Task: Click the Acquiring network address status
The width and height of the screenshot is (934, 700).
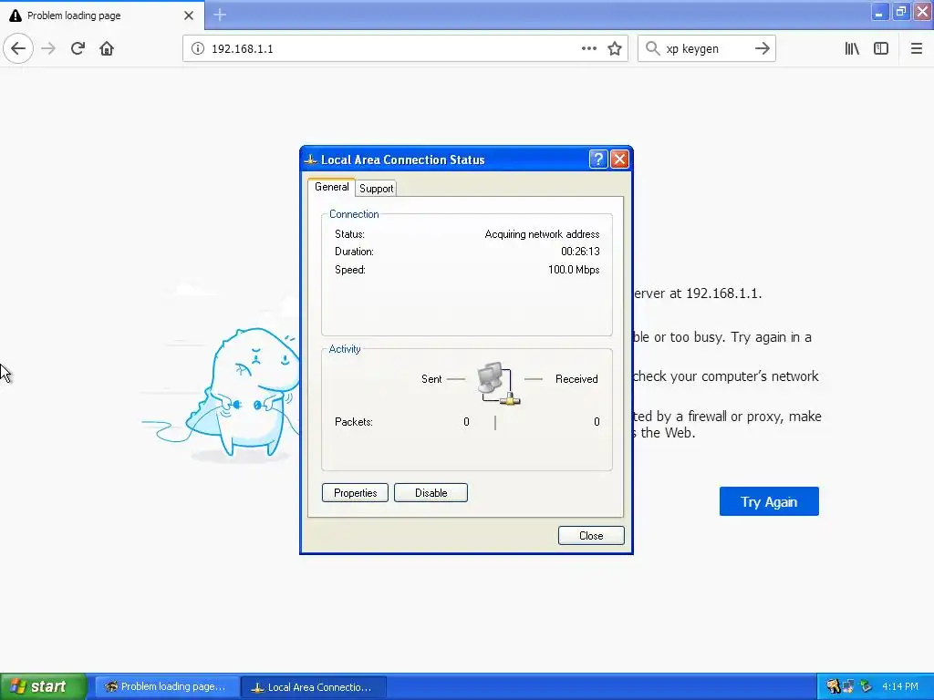Action: pos(542,234)
